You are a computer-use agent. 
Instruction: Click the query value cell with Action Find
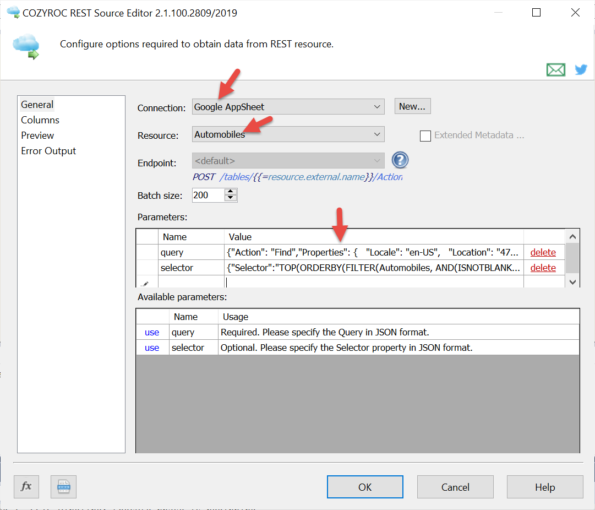374,252
